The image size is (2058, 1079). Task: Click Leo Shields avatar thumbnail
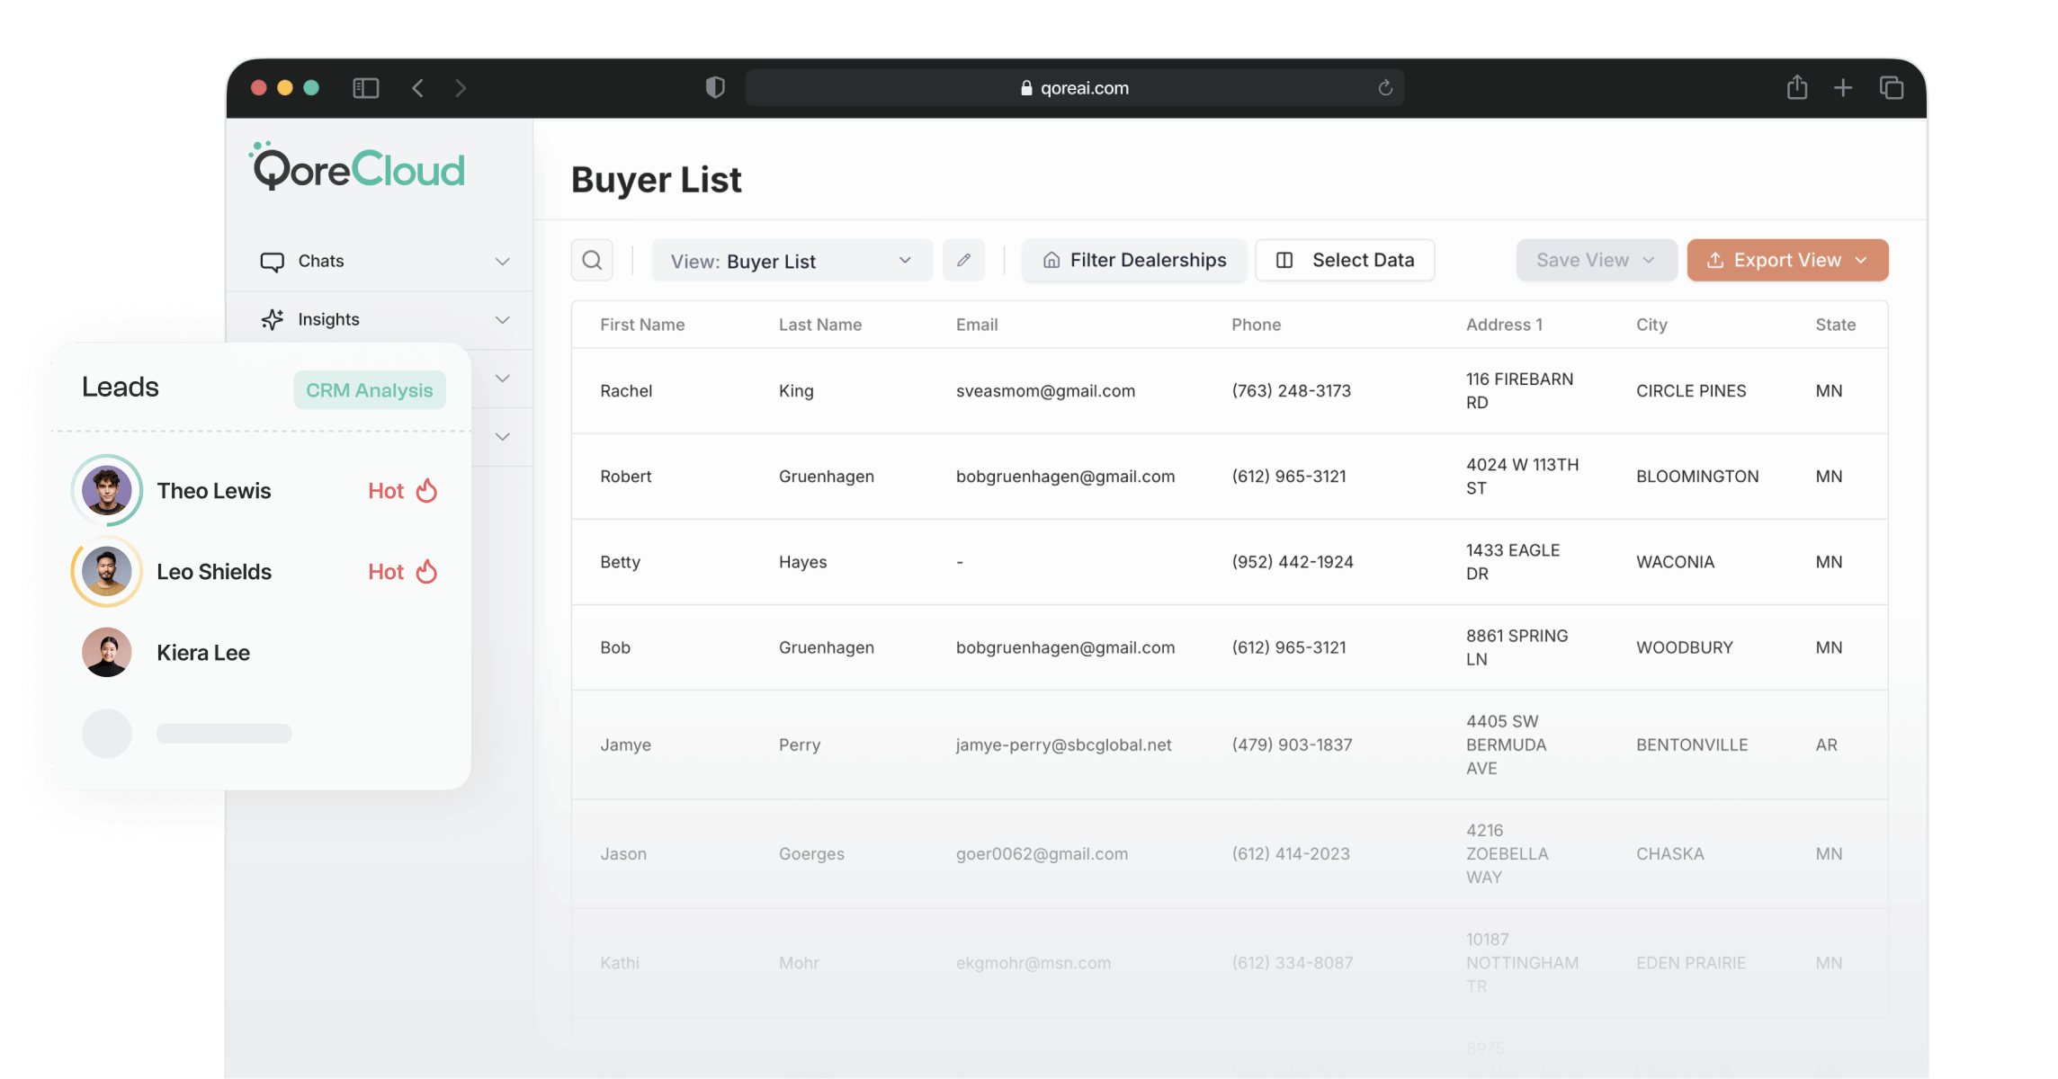pyautogui.click(x=107, y=572)
